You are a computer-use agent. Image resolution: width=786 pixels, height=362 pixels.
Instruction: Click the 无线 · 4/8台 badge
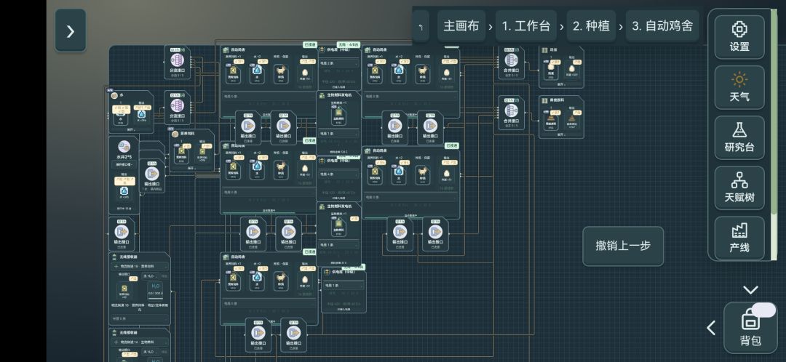coord(349,44)
